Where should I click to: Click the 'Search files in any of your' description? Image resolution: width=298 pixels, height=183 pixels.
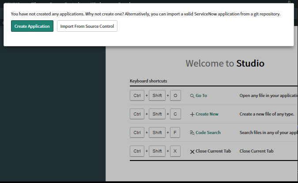pos(268,132)
